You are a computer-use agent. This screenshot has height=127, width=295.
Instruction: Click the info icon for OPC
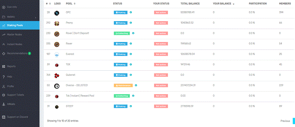(131, 12)
